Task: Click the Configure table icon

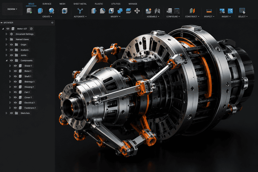Action: 177,11
